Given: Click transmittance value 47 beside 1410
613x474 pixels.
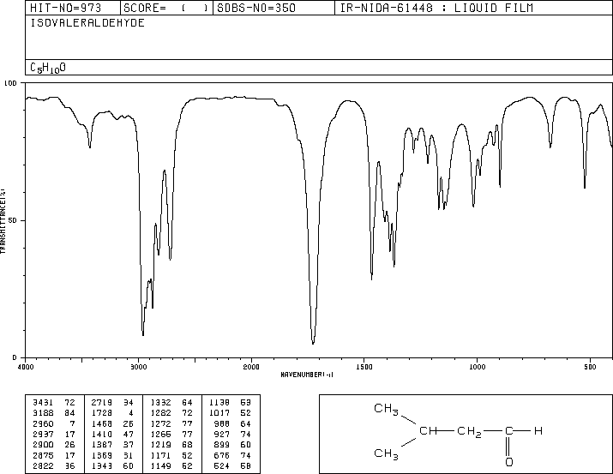Looking at the screenshot, I should [129, 435].
